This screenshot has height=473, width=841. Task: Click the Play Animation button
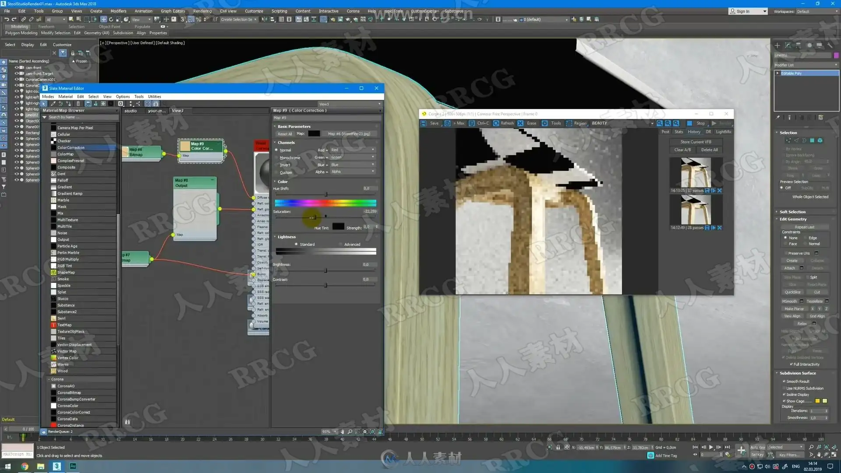[x=711, y=447]
